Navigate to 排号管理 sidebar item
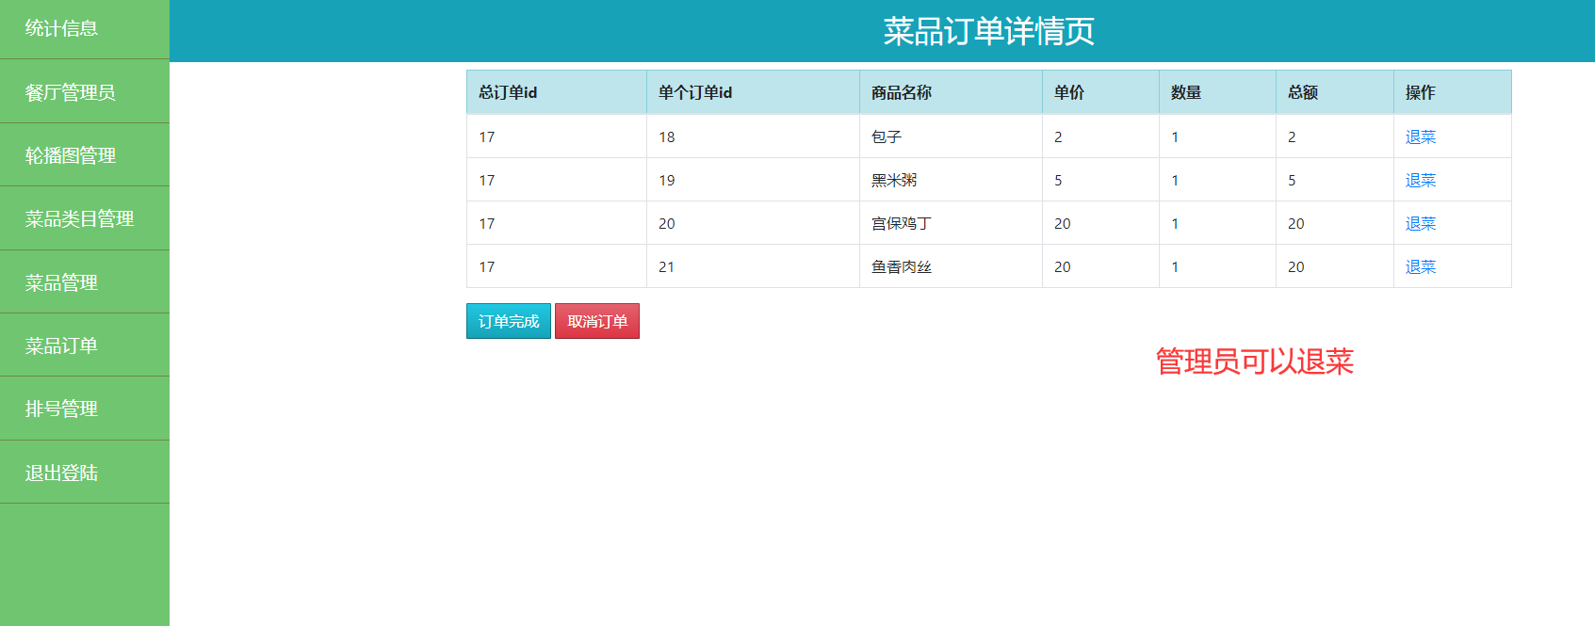Screen dimensions: 1595x626 [x=84, y=409]
